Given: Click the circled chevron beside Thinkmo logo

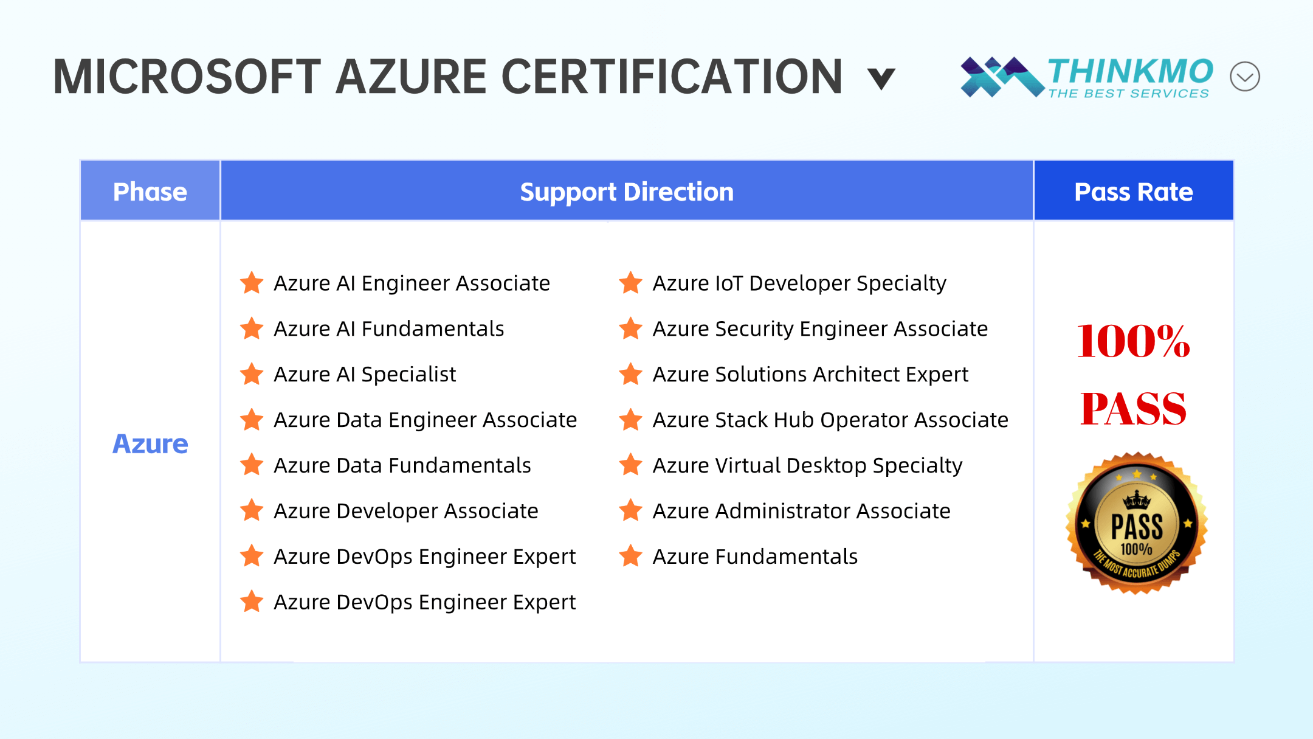Looking at the screenshot, I should [x=1244, y=77].
